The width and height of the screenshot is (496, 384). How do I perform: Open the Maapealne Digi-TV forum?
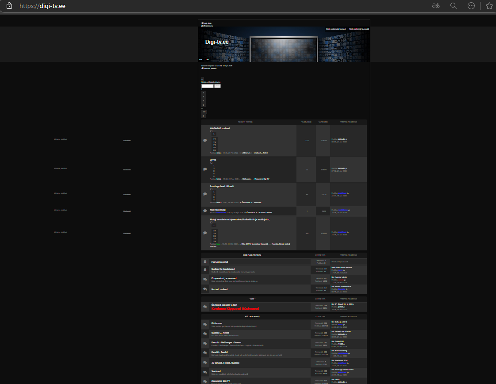[x=221, y=381]
